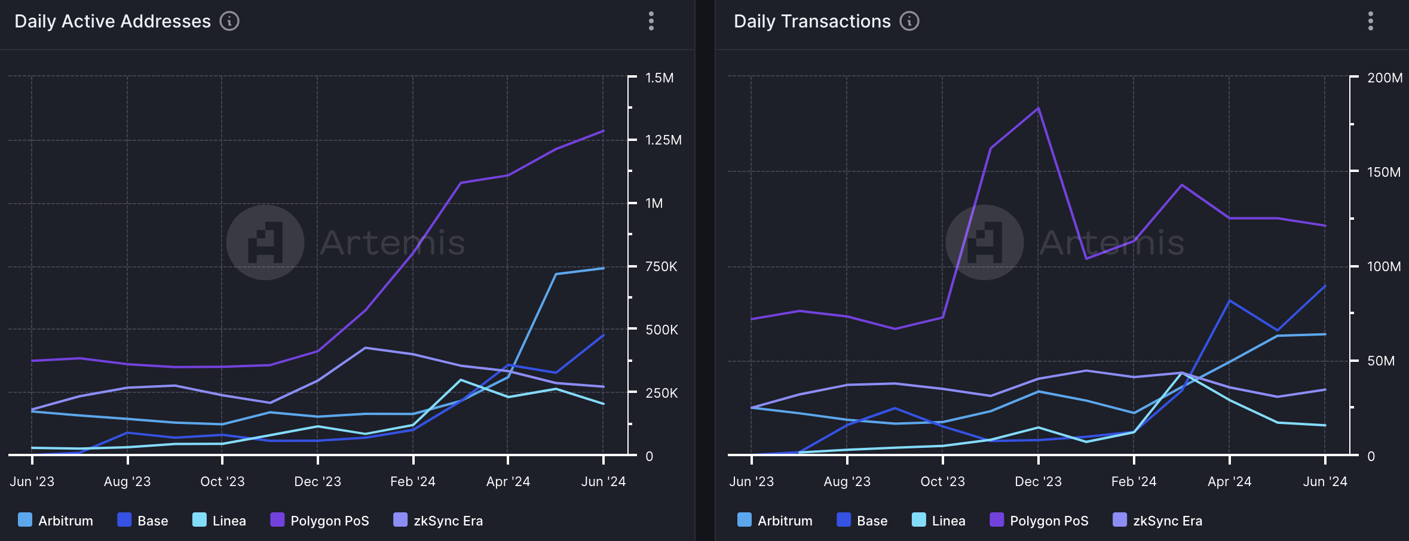Click Arbitrum endpoint at Jun '24 active addresses

[604, 268]
